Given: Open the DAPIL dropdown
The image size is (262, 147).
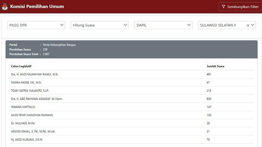Looking at the screenshot, I should (163, 25).
